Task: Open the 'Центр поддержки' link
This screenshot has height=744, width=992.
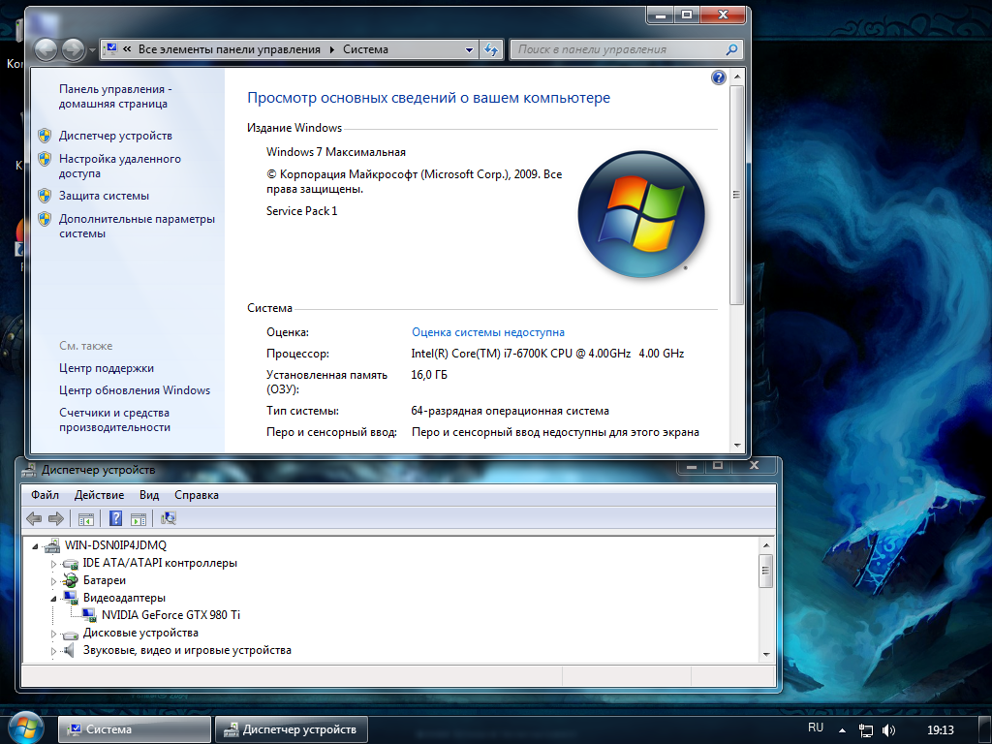Action: (x=107, y=368)
